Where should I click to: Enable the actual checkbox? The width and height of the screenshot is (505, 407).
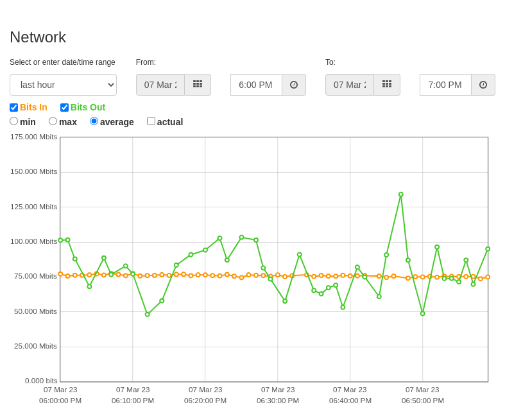click(x=151, y=121)
